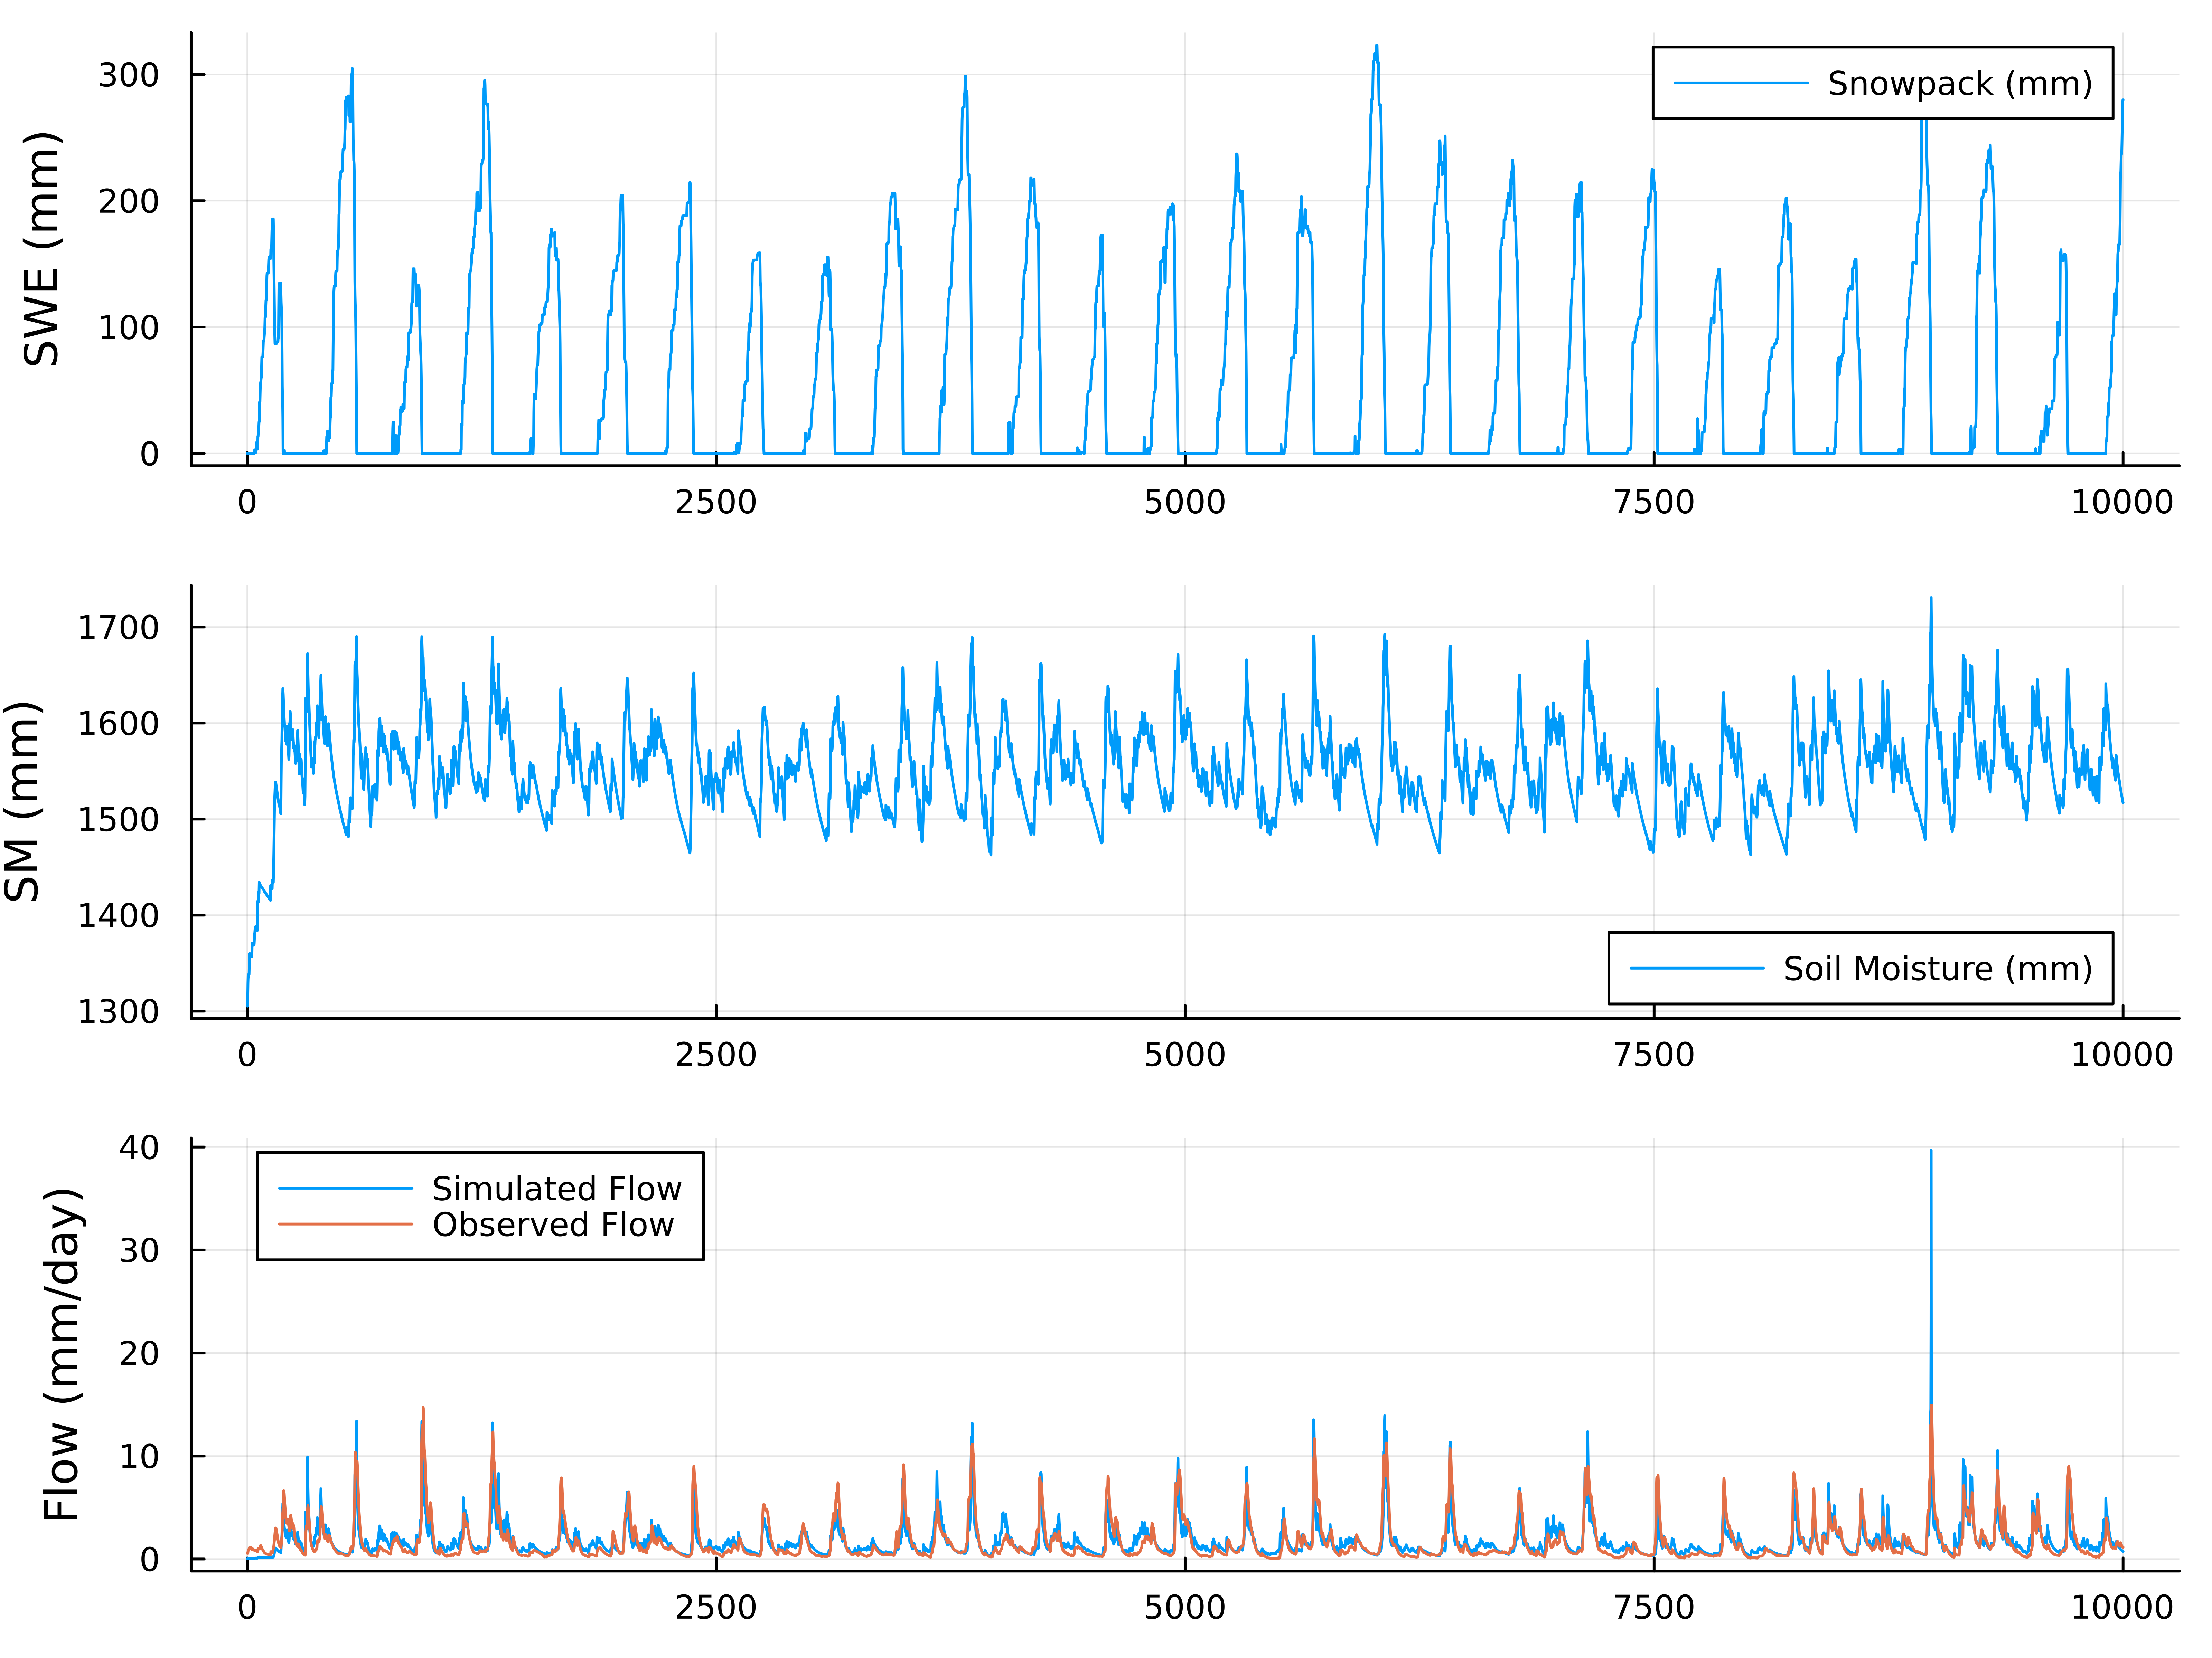The width and height of the screenshot is (2212, 1658).
Task: Click the 'SWE (mm)' y-axis label
Action: [x=42, y=248]
